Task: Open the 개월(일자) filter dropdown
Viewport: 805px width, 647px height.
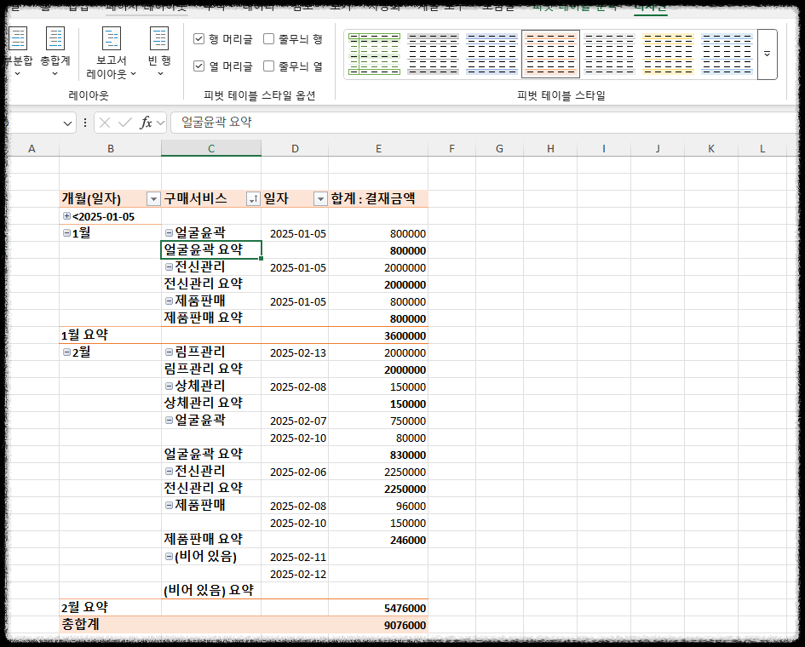Action: [x=153, y=199]
